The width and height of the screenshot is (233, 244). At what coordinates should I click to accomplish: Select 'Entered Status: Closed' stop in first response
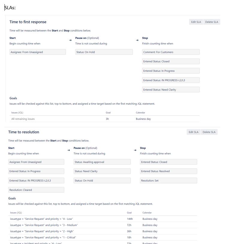tap(171, 61)
